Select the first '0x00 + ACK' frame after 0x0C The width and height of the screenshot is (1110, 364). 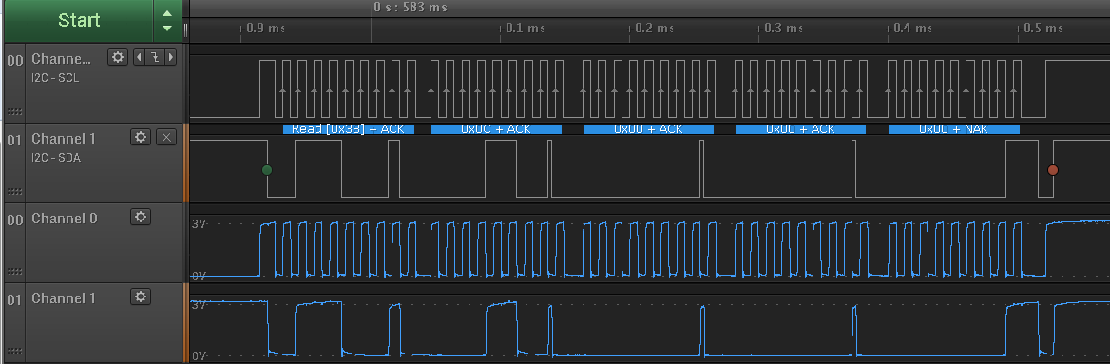(648, 129)
